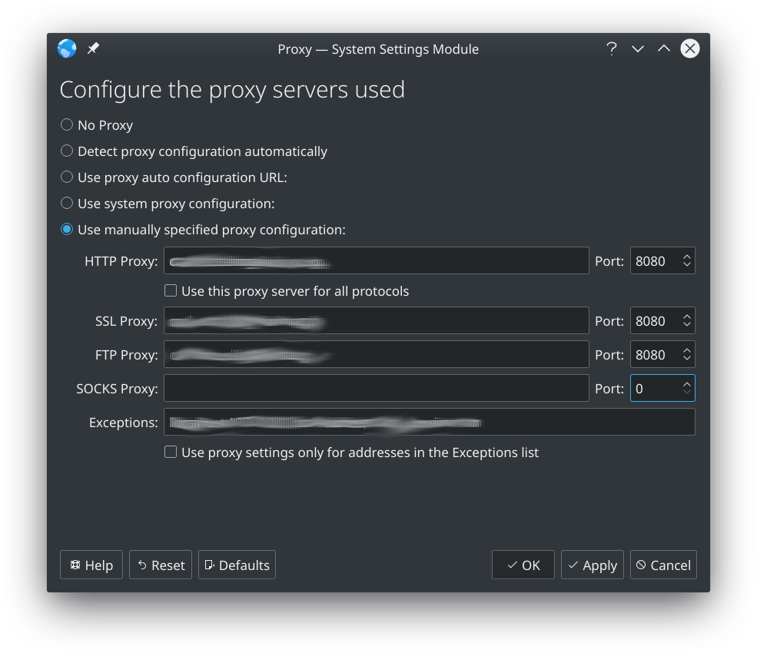Check proxy settings only for Exceptions list
This screenshot has height=653, width=757.
pyautogui.click(x=171, y=452)
